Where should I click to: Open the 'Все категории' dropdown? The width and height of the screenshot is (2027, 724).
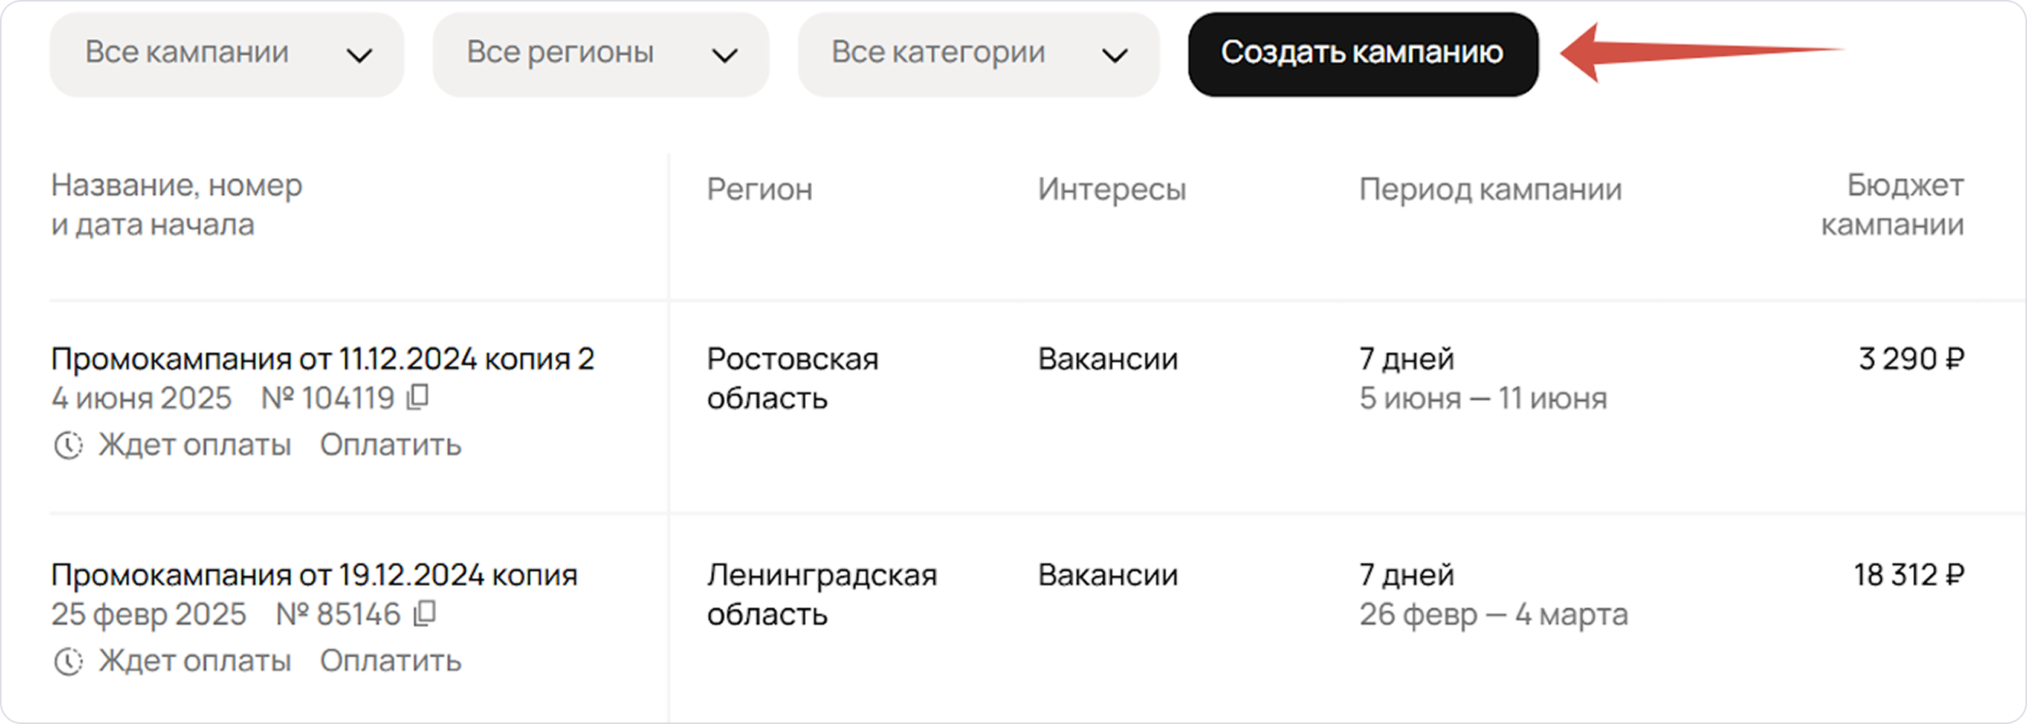(x=978, y=54)
